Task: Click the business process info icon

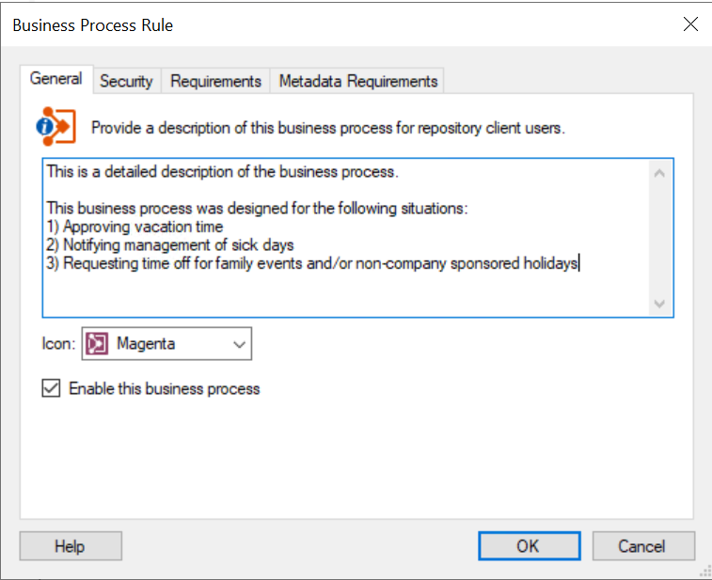Action: click(58, 126)
